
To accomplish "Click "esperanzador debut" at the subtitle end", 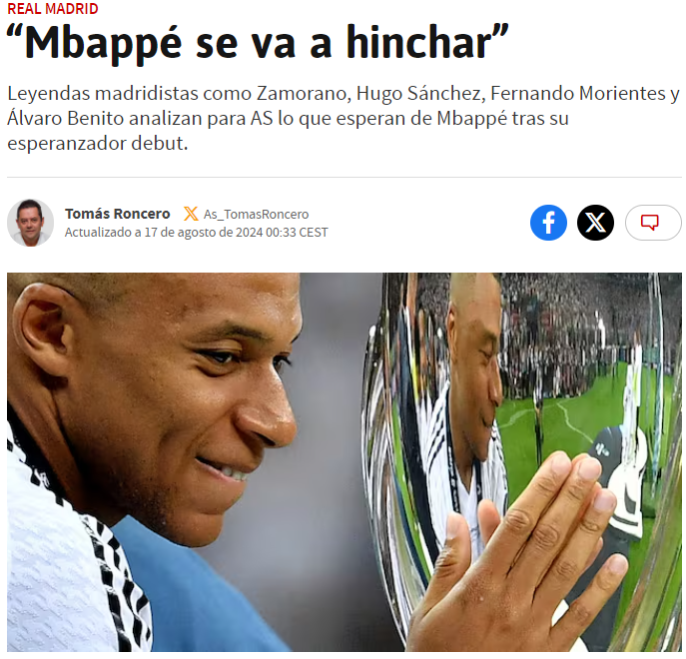I will pos(97,143).
